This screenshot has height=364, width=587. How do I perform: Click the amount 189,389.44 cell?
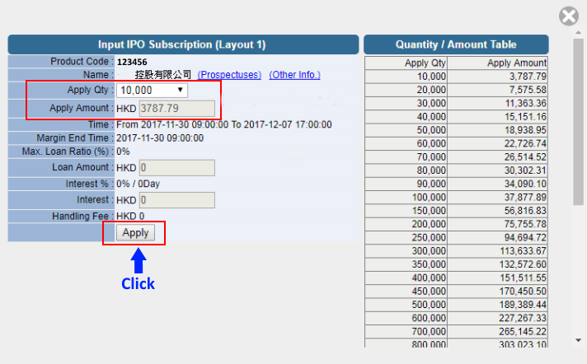pos(497,305)
